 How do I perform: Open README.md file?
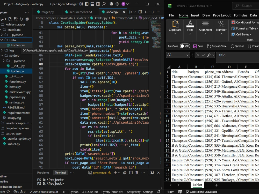click(16, 108)
